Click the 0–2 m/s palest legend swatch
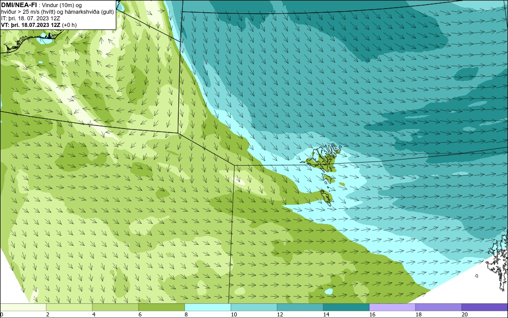 (x=23, y=307)
